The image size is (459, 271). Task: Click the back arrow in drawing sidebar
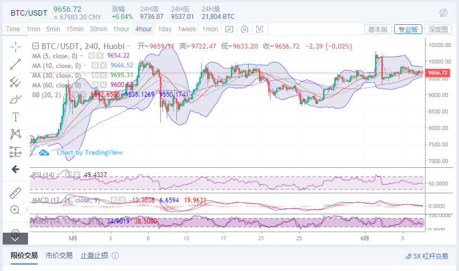15,170
